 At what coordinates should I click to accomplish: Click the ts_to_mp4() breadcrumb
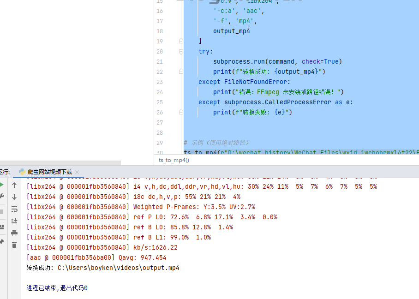point(174,160)
